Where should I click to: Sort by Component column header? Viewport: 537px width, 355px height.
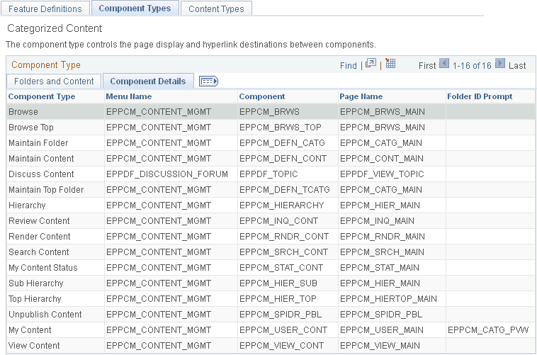pos(262,96)
